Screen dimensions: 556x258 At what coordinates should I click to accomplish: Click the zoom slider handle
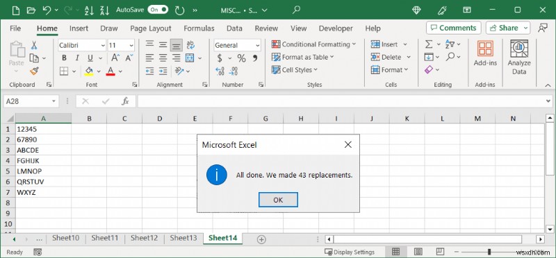(489, 252)
